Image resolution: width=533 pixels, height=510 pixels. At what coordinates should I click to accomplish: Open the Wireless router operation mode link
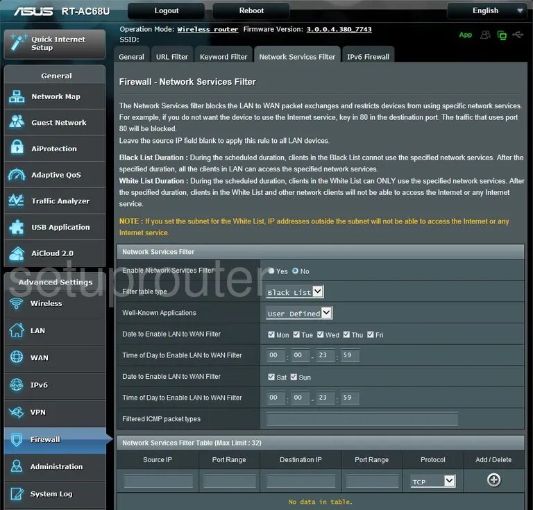point(208,30)
